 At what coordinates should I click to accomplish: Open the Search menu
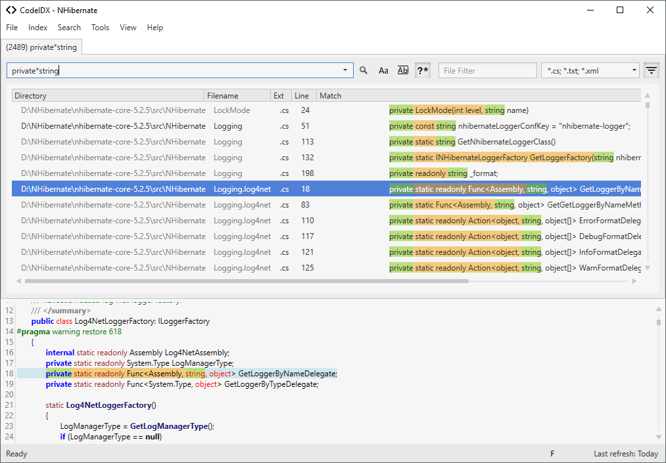click(69, 28)
